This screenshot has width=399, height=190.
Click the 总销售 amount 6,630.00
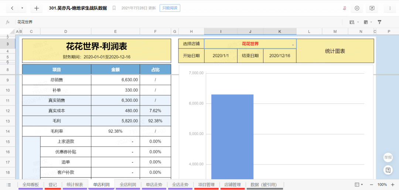pyautogui.click(x=115, y=80)
